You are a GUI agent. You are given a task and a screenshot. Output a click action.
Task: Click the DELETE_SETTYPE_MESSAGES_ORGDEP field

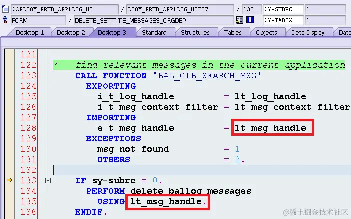click(154, 21)
